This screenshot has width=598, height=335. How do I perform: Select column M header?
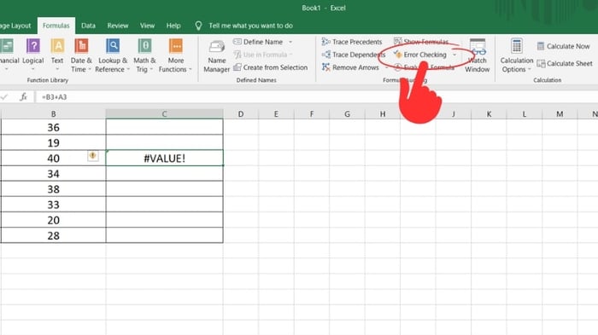560,114
